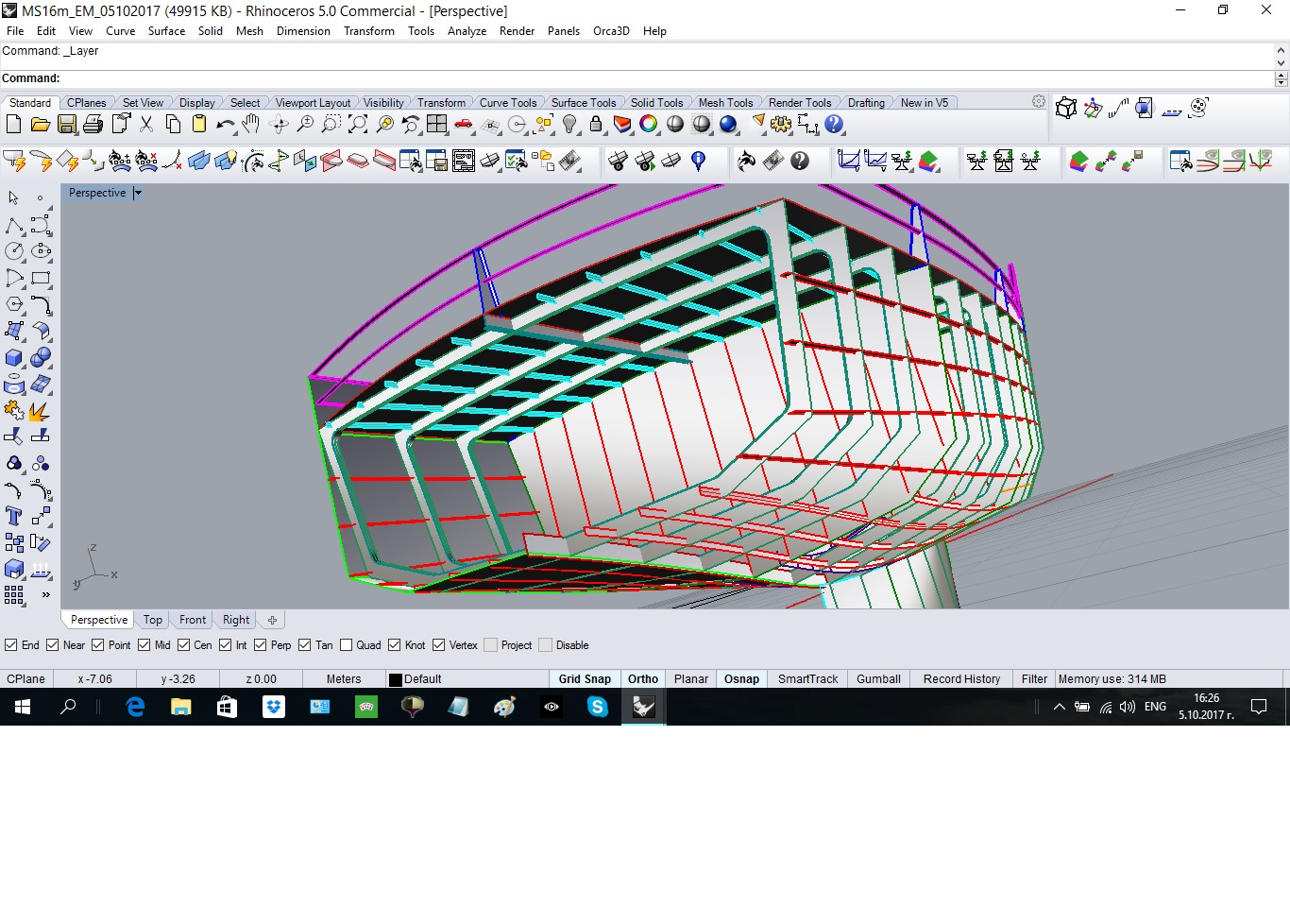The width and height of the screenshot is (1290, 907).
Task: Click the Save file icon
Action: click(66, 125)
